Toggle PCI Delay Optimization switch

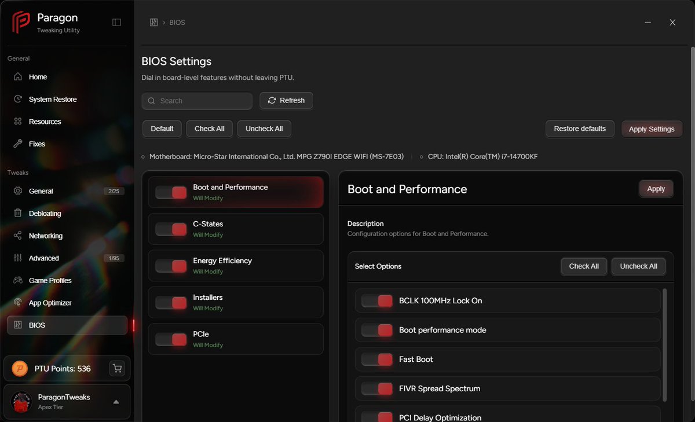pos(377,417)
